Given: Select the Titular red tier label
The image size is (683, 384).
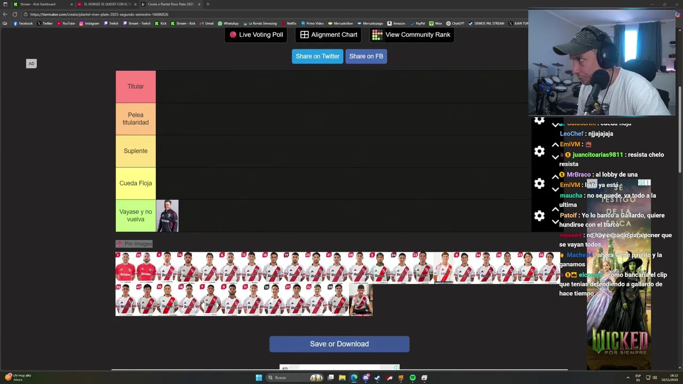Looking at the screenshot, I should pyautogui.click(x=136, y=86).
